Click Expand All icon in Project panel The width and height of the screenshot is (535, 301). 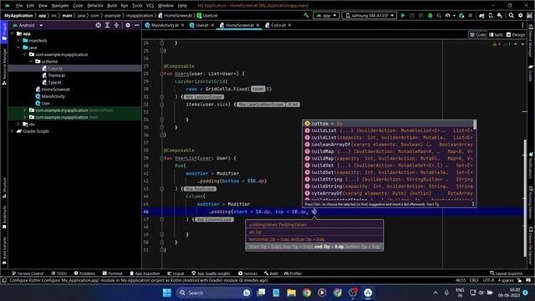click(107, 25)
